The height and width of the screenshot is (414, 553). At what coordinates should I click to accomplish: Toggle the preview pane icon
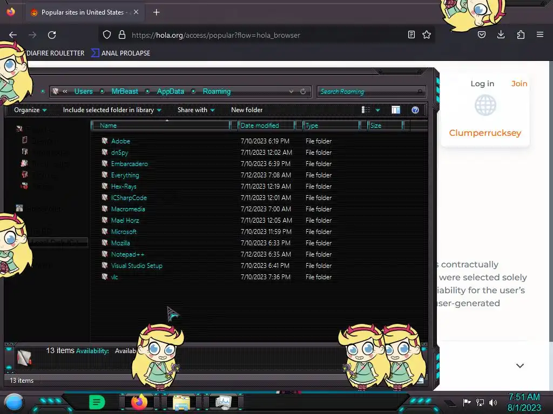[396, 110]
